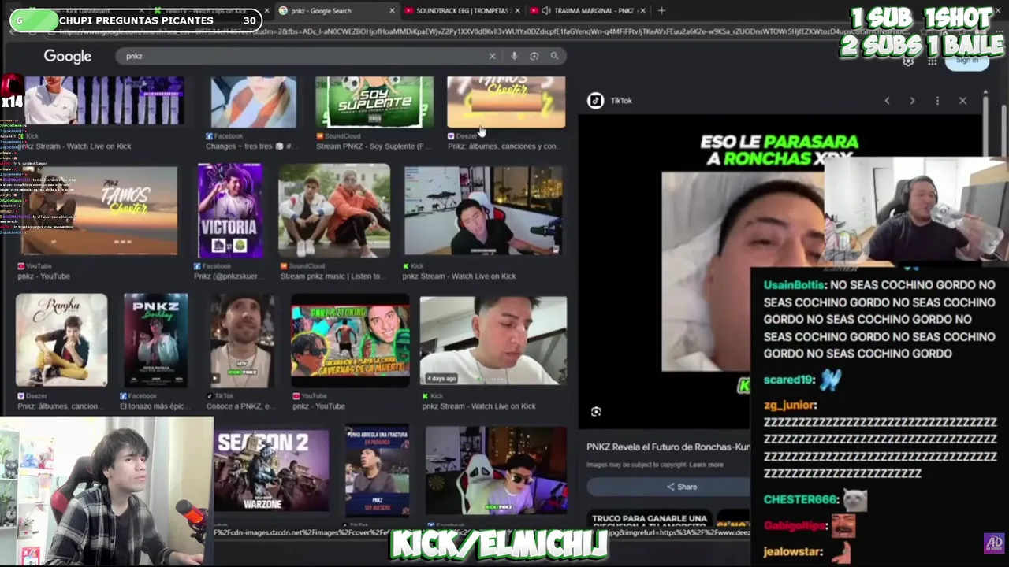Screen dimensions: 1009x567
Task: Open thumbnail marked 4 days ago
Action: [x=493, y=340]
